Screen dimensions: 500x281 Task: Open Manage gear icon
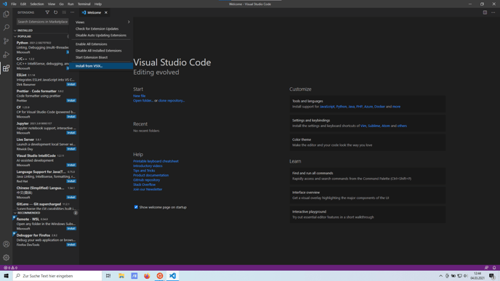(x=6, y=258)
